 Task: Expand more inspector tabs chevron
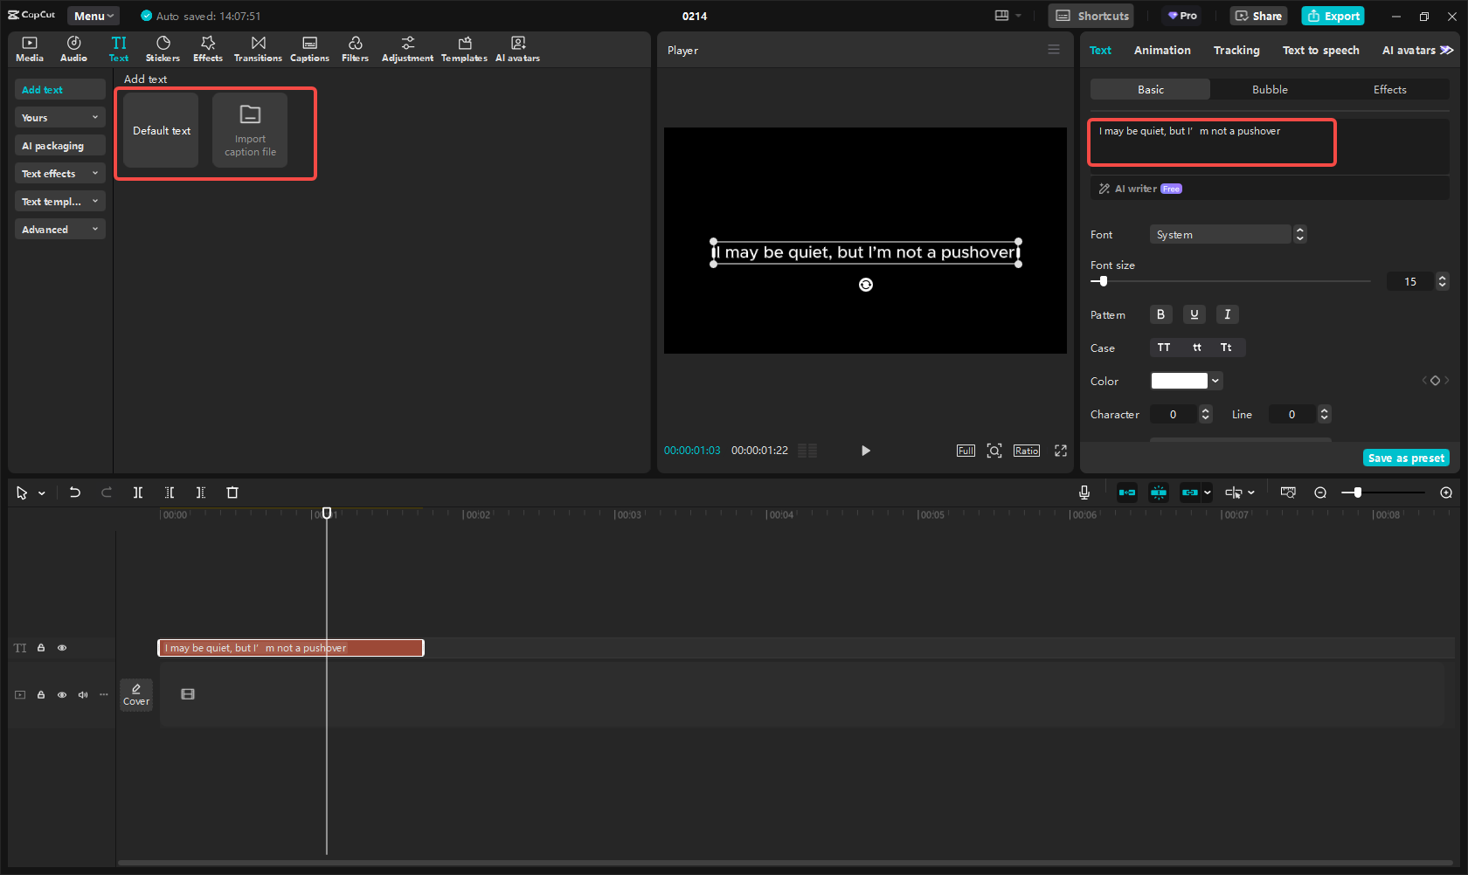pyautogui.click(x=1447, y=50)
